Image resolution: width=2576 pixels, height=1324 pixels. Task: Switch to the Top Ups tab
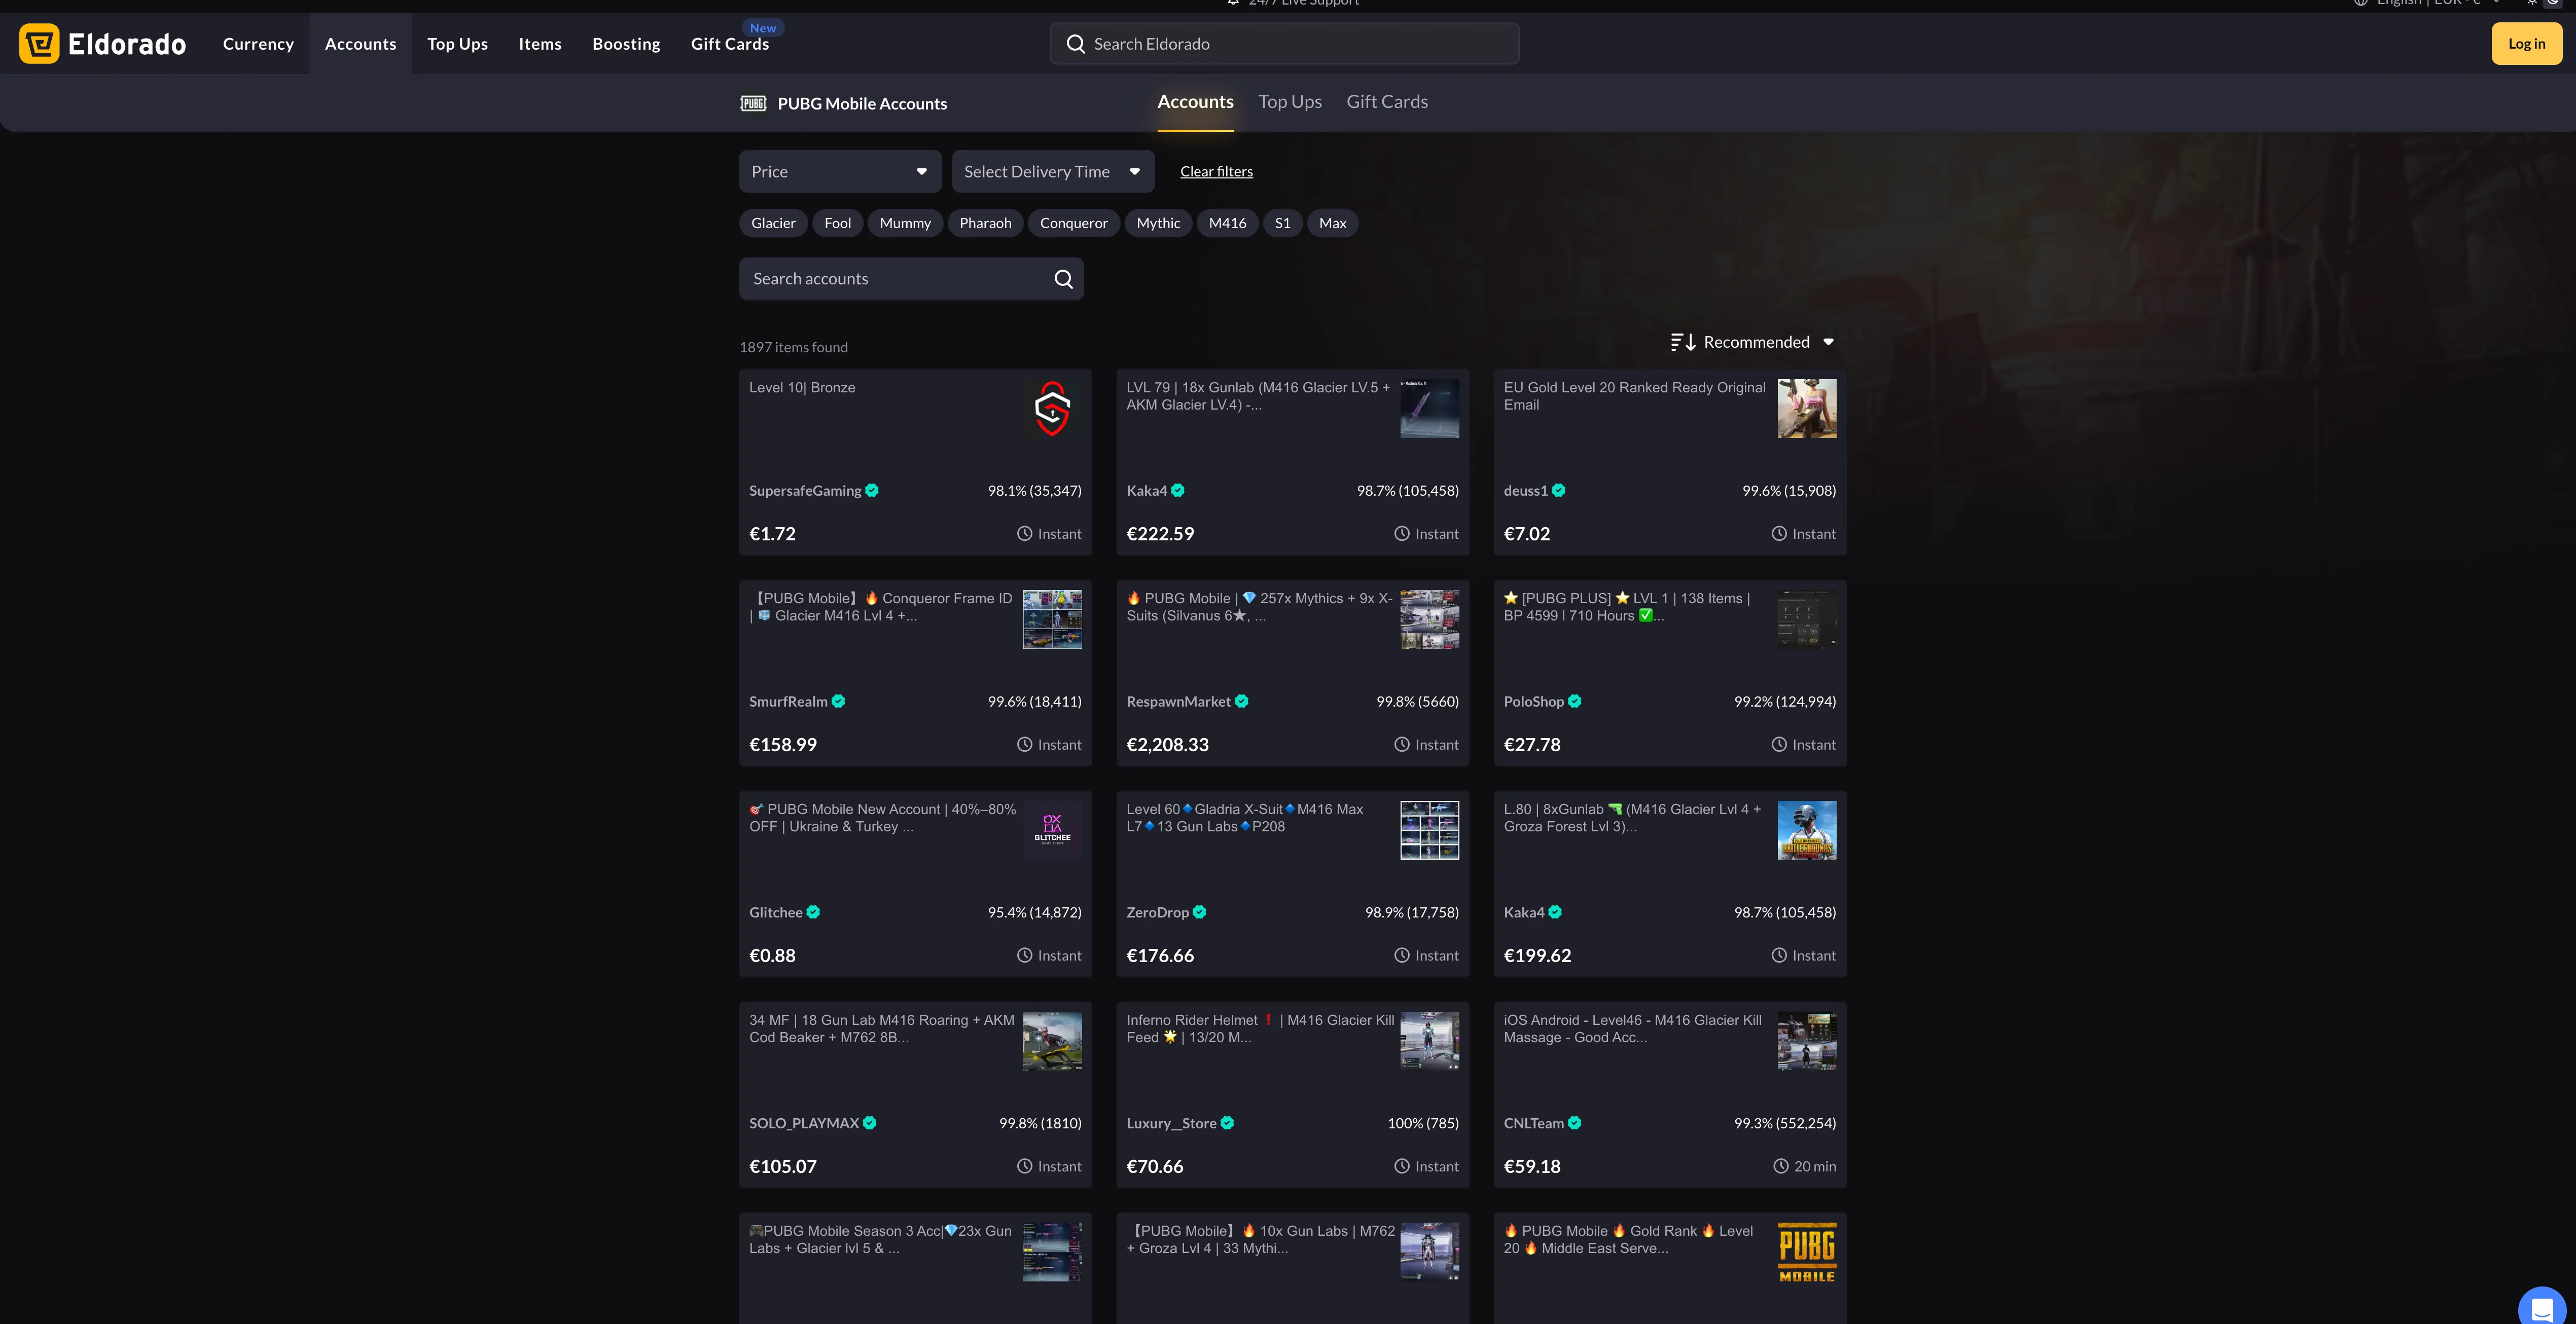pos(1289,102)
